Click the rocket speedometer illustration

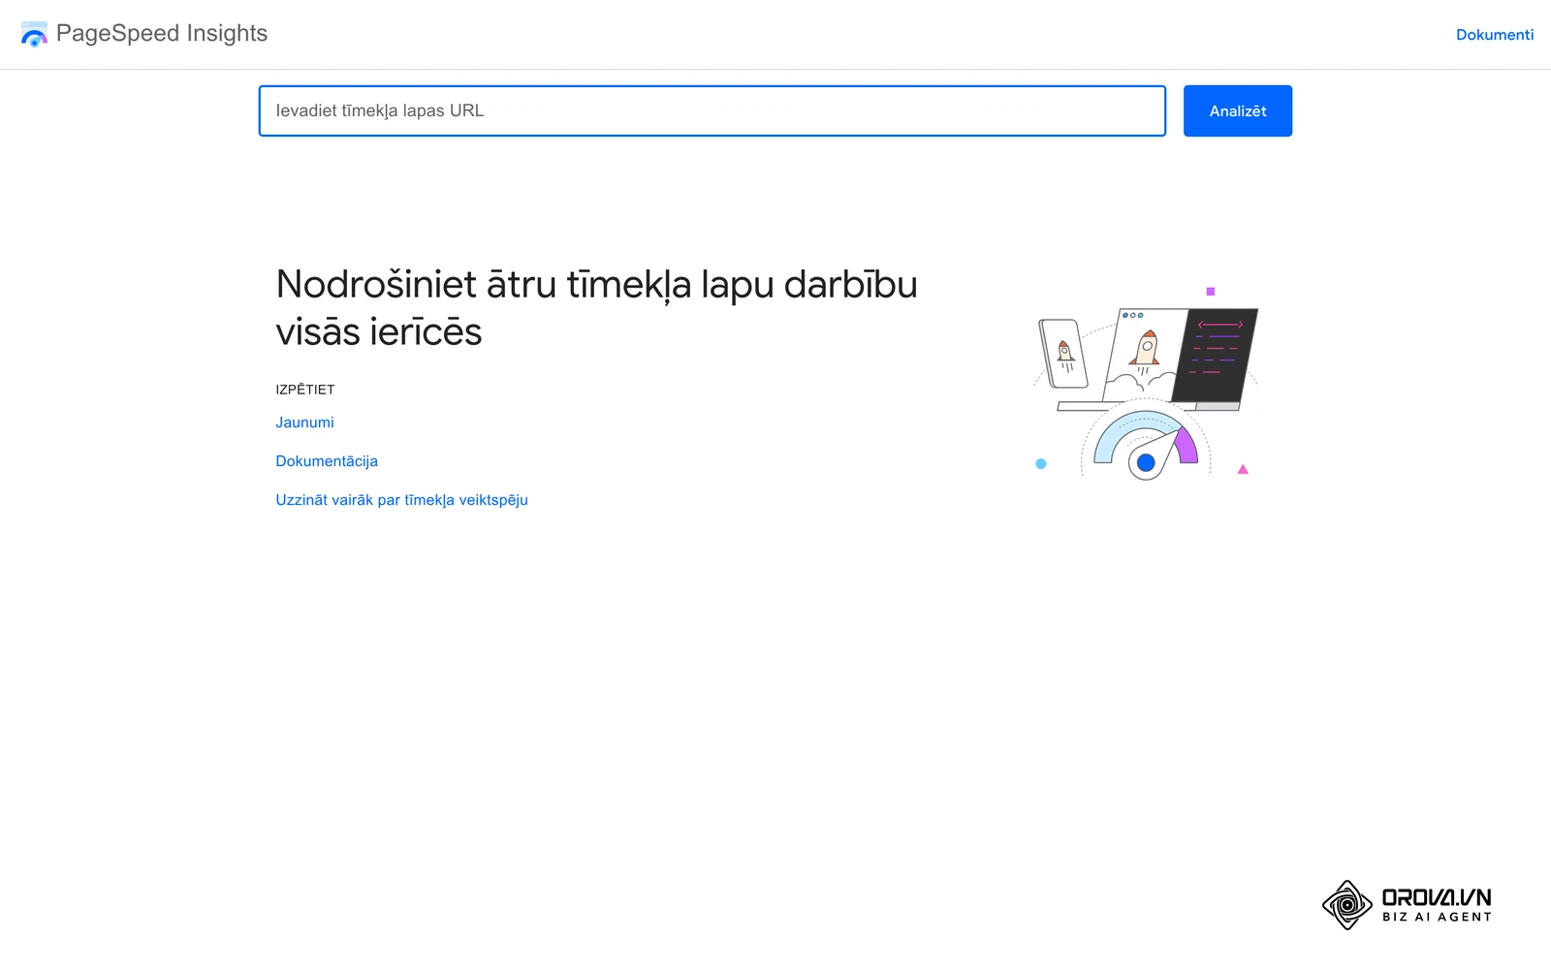(x=1146, y=384)
